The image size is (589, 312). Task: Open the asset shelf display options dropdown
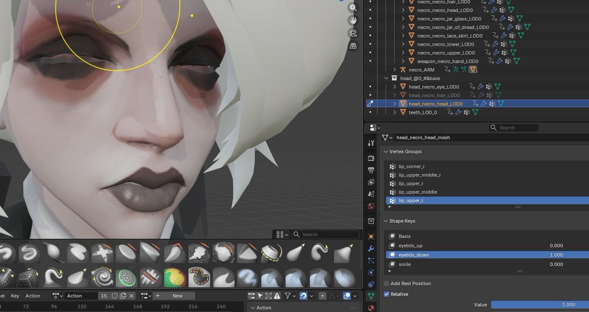(282, 234)
